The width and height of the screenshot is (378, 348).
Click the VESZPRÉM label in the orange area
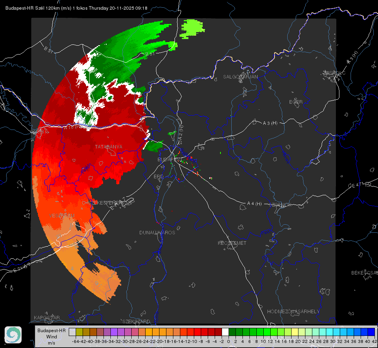point(62,215)
